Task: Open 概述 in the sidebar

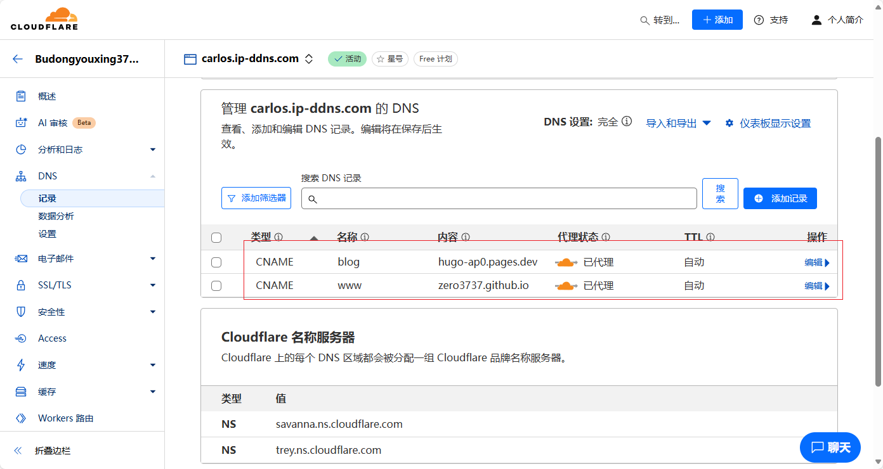Action: tap(47, 96)
